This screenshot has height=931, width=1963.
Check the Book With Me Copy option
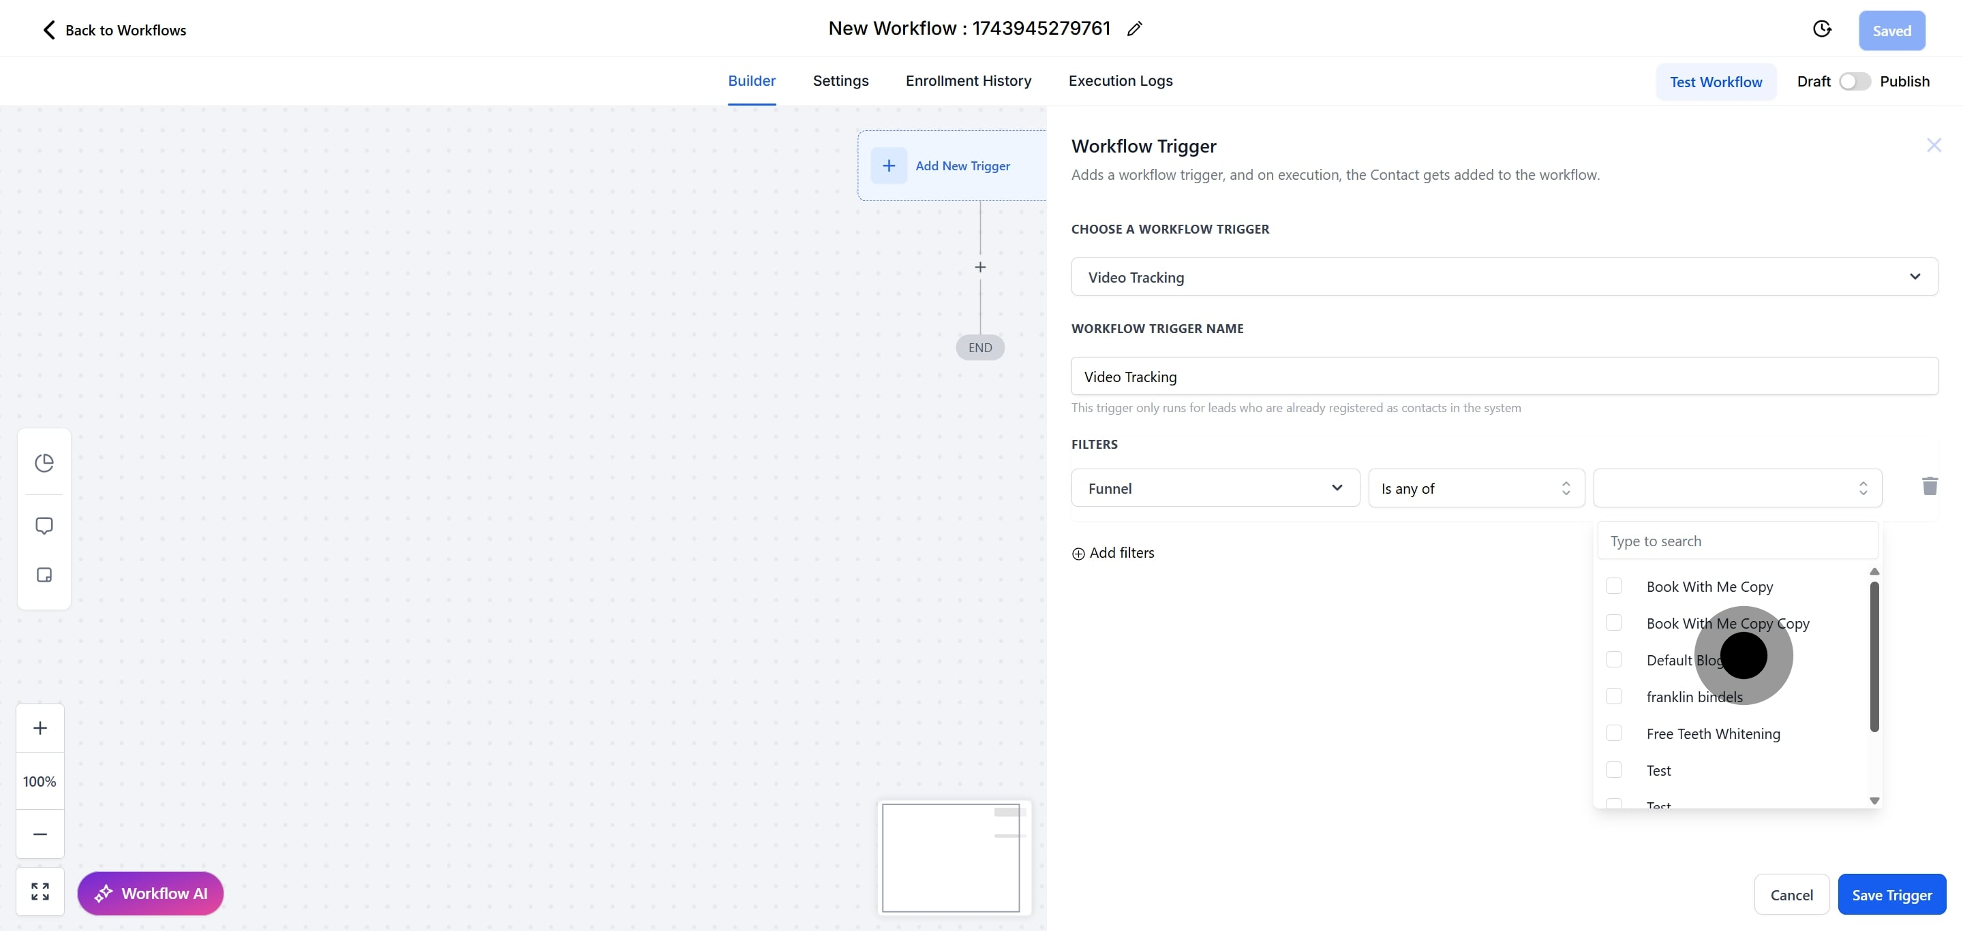tap(1614, 586)
